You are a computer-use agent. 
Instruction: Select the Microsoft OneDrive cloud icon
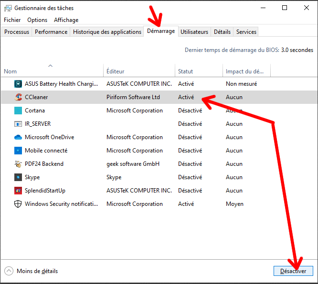[x=18, y=137]
